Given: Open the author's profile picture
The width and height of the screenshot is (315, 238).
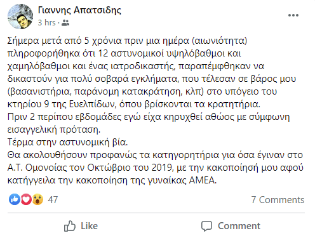Looking at the screenshot, I should point(20,17).
